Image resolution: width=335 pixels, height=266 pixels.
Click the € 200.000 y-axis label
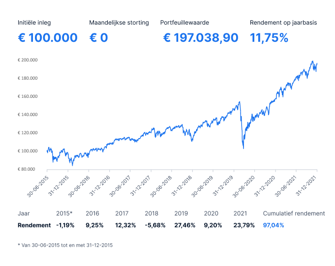(x=28, y=60)
